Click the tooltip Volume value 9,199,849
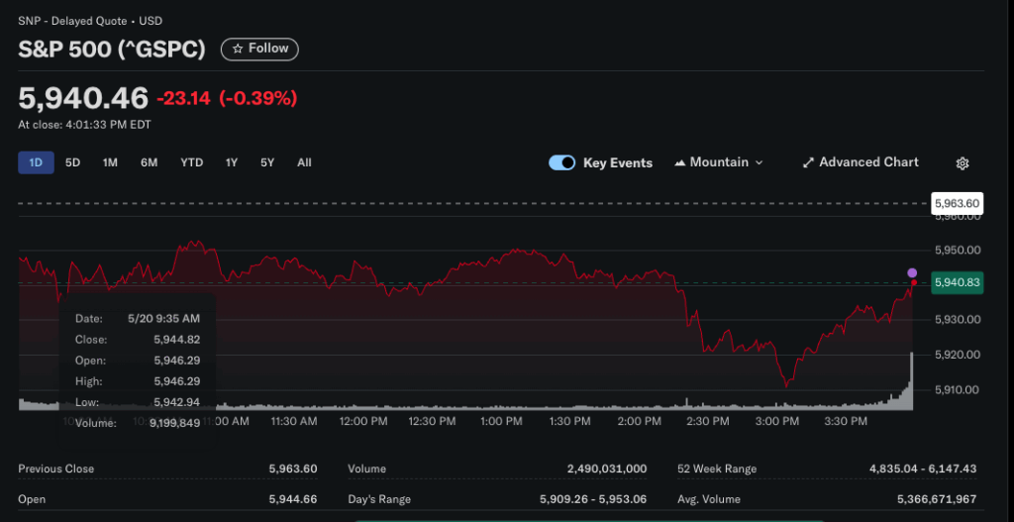Viewport: 1014px width, 522px height. (174, 424)
